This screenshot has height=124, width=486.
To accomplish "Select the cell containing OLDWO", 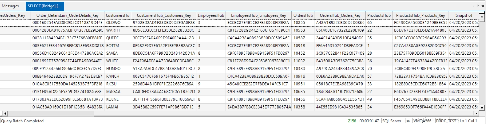I will (117, 23).
